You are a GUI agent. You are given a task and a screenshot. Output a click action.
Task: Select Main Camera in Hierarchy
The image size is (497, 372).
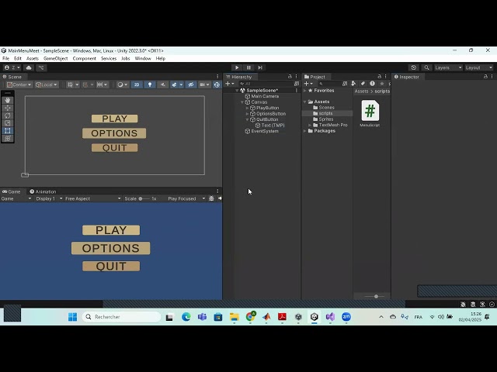pyautogui.click(x=262, y=96)
